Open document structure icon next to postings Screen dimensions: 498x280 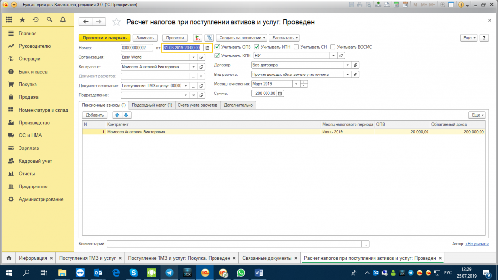click(209, 38)
